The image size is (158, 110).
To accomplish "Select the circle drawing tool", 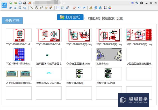I will pyautogui.click(x=37, y=8).
